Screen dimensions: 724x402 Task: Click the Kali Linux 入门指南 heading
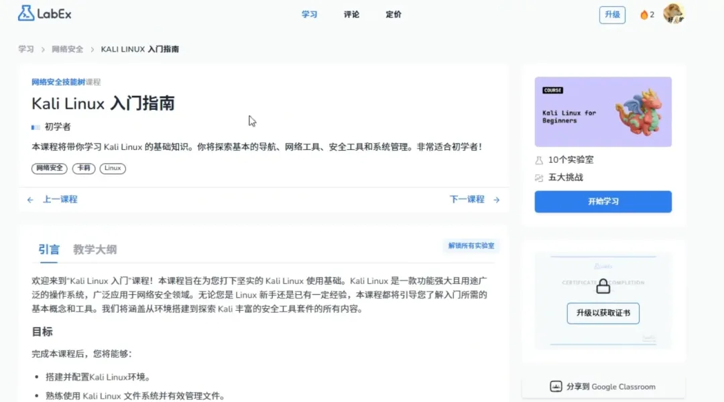[103, 103]
